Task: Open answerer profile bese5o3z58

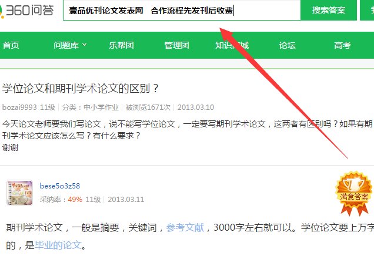Action: tap(60, 186)
